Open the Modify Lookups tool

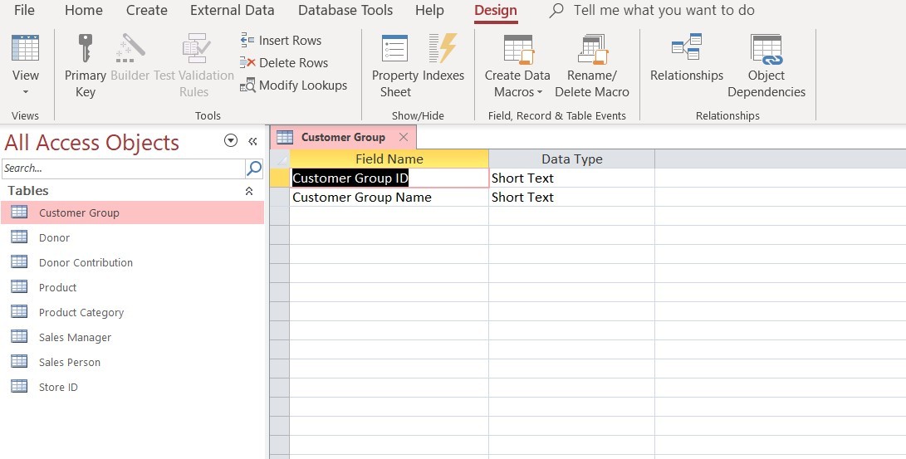point(293,85)
